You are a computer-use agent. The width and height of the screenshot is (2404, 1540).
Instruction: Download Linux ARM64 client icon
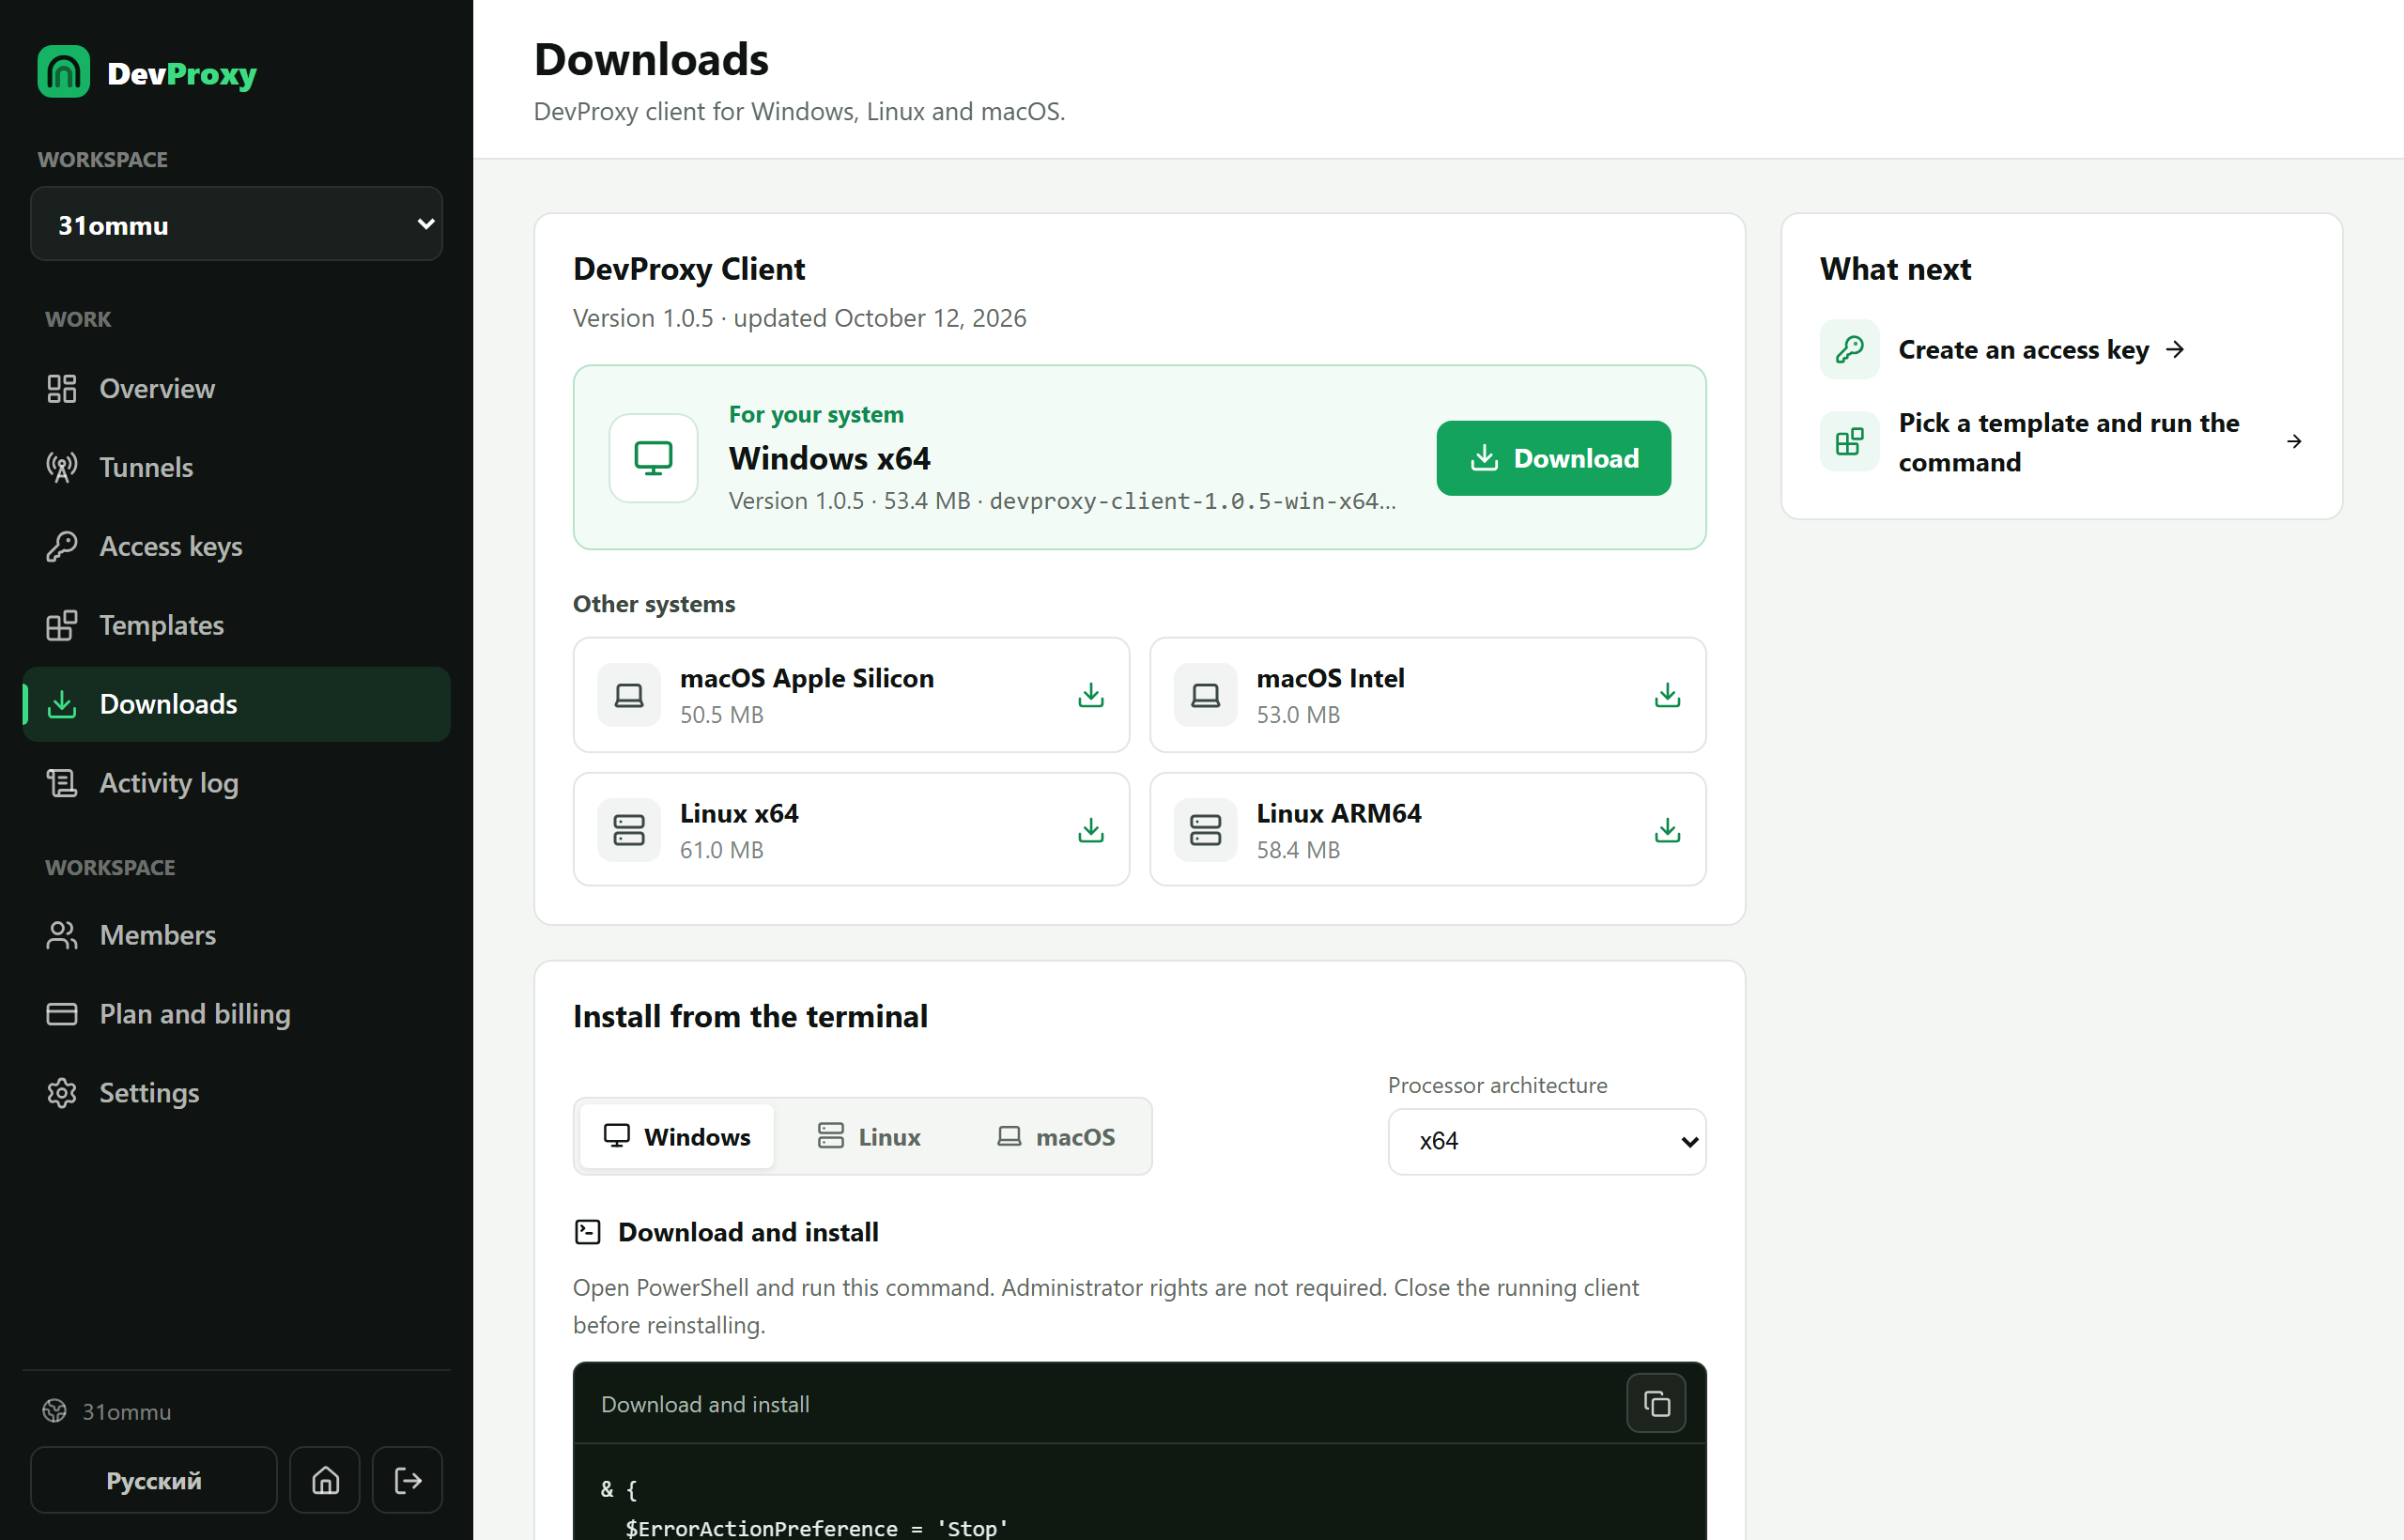(x=1667, y=830)
